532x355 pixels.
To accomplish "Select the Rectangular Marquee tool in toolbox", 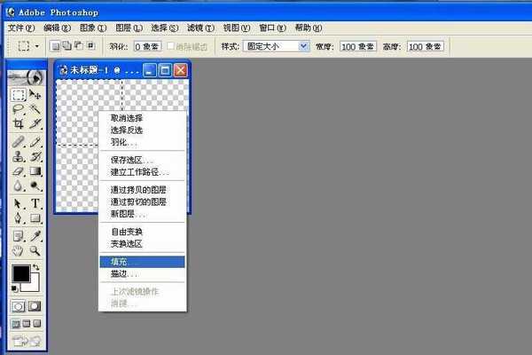I will click(19, 95).
